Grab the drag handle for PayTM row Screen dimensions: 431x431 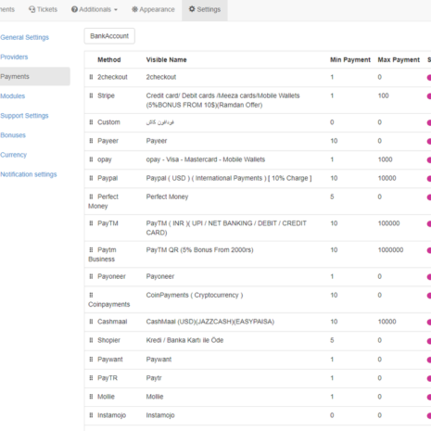[91, 223]
